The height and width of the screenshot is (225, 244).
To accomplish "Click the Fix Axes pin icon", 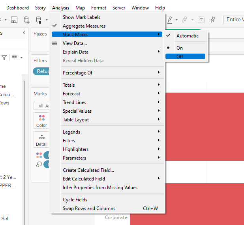I will tap(213, 20).
